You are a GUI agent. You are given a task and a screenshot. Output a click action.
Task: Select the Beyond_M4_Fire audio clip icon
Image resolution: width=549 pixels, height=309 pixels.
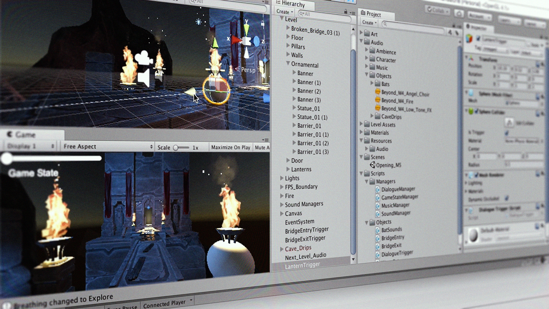378,101
